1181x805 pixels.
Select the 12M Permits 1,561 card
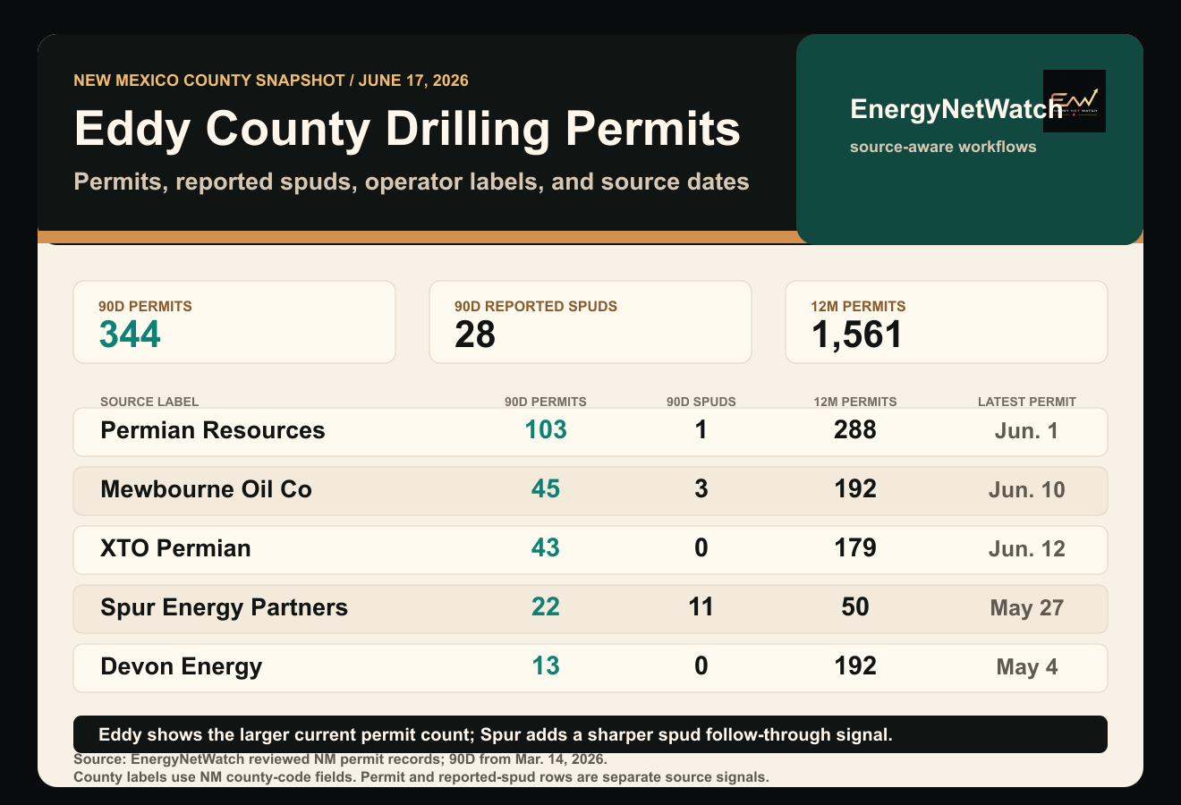tap(947, 322)
